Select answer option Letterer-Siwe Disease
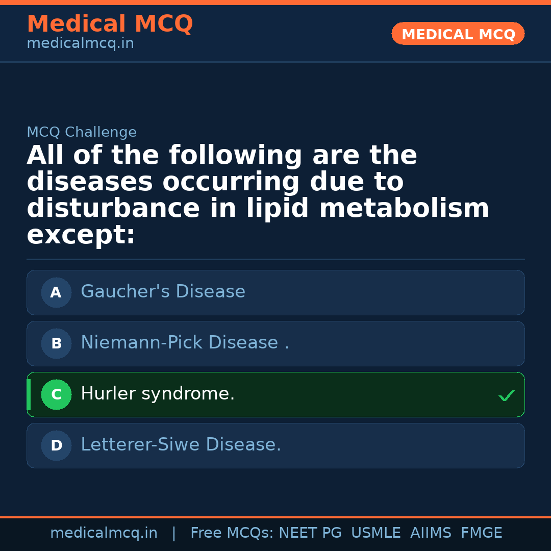The height and width of the screenshot is (551, 551). pos(275,445)
